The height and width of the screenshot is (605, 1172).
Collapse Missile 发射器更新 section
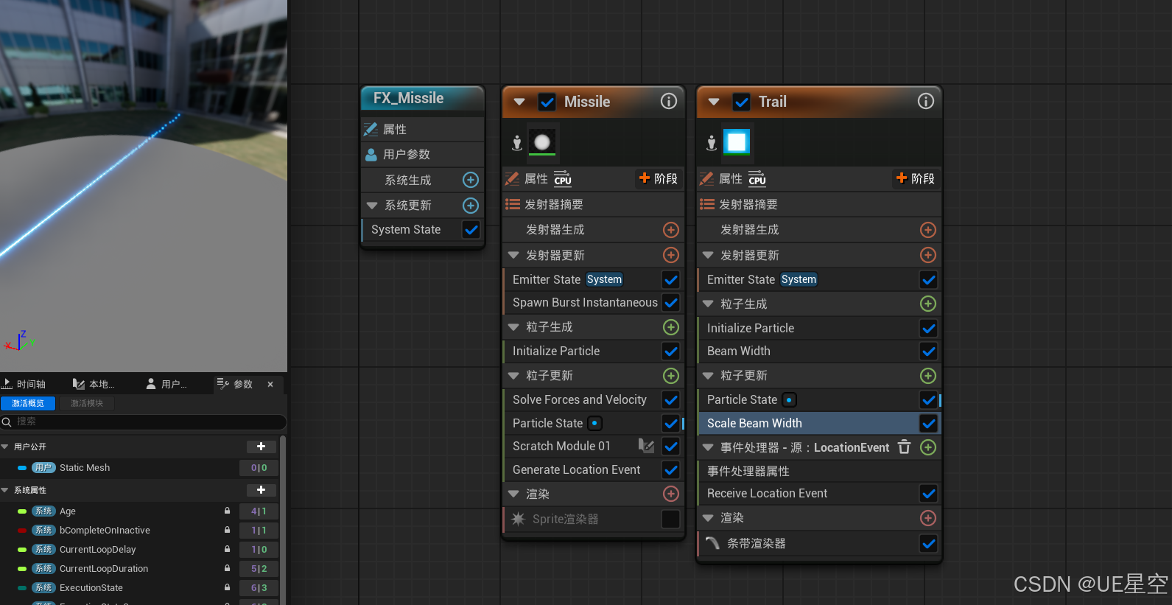pyautogui.click(x=513, y=255)
